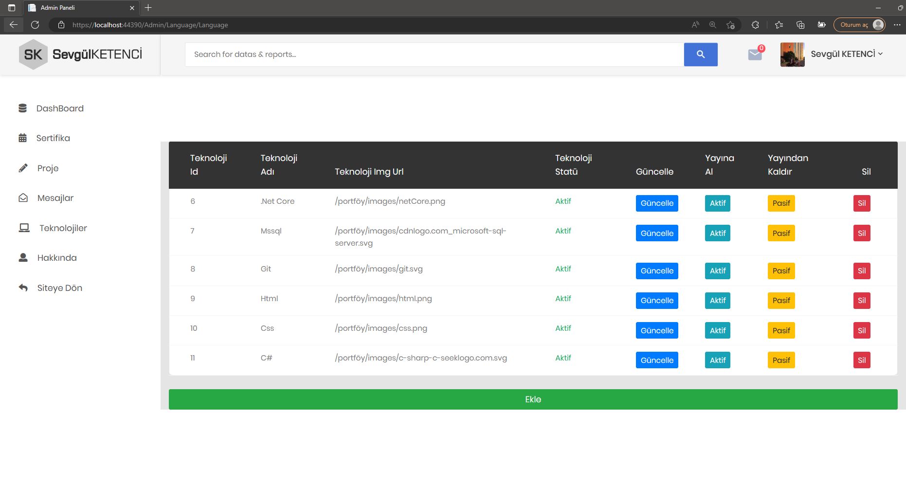Go to the Mesajlar menu item
Image resolution: width=906 pixels, height=504 pixels.
(55, 198)
